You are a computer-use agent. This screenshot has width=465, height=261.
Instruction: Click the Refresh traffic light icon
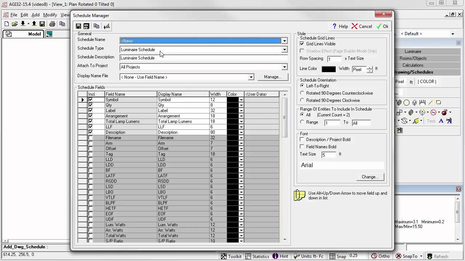[429, 256]
